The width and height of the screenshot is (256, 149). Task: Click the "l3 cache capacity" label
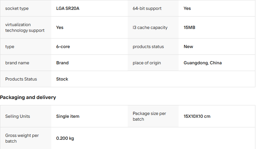click(150, 27)
